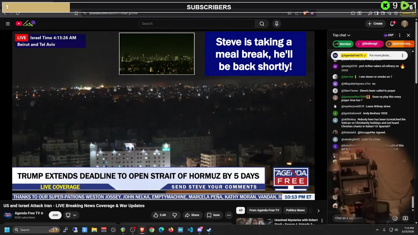Click the Windows taskbar search box

tap(37, 230)
